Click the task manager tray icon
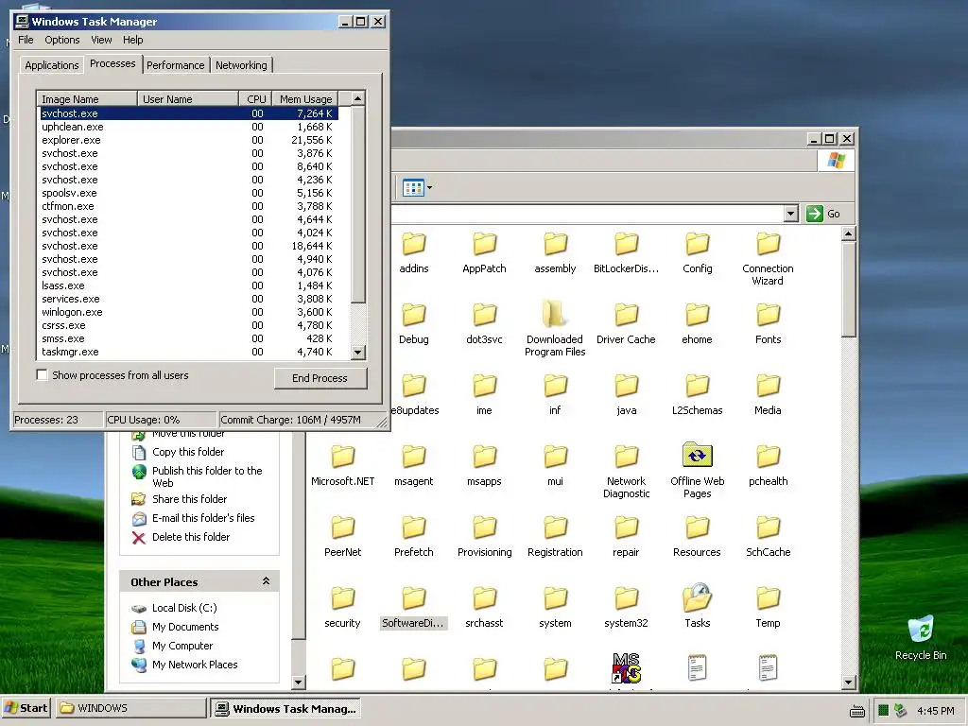968x726 pixels. tap(884, 711)
